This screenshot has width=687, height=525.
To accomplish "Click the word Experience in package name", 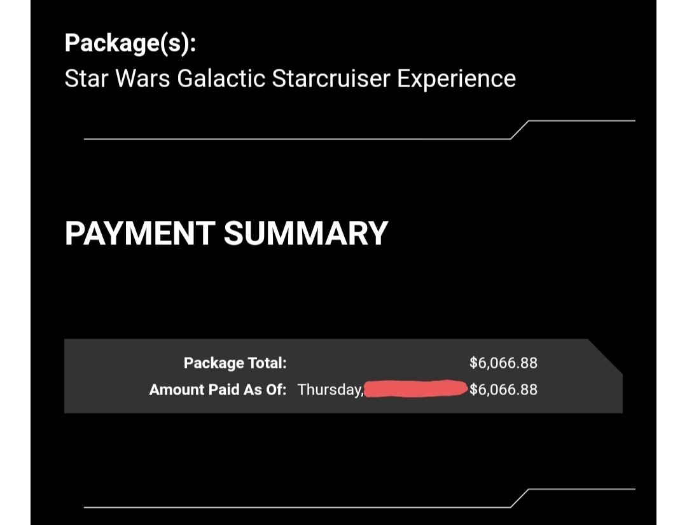I will (457, 80).
